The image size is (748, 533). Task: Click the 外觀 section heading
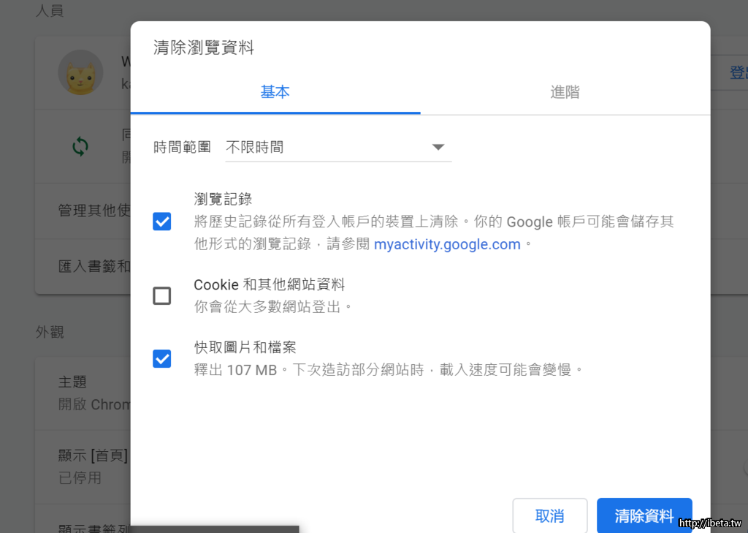pos(50,332)
